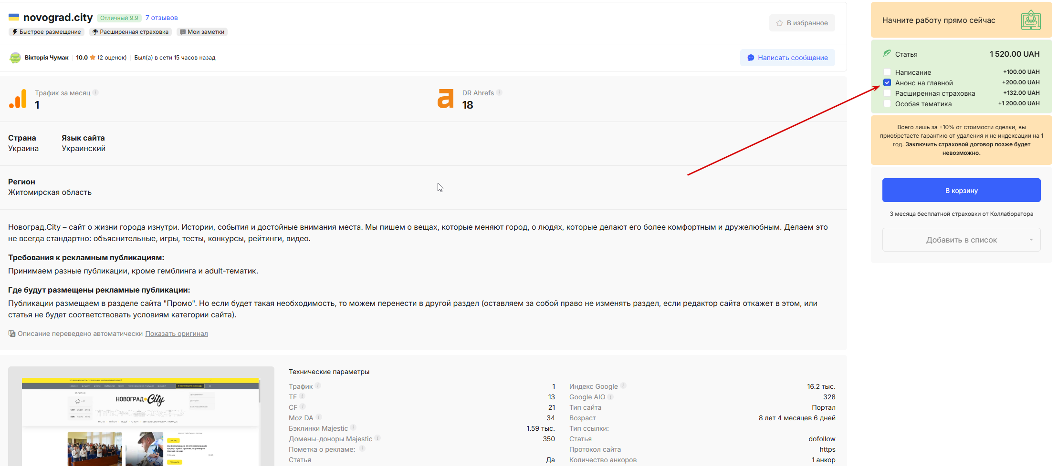
Task: Click the orange rating star next to 10.0
Action: point(93,58)
